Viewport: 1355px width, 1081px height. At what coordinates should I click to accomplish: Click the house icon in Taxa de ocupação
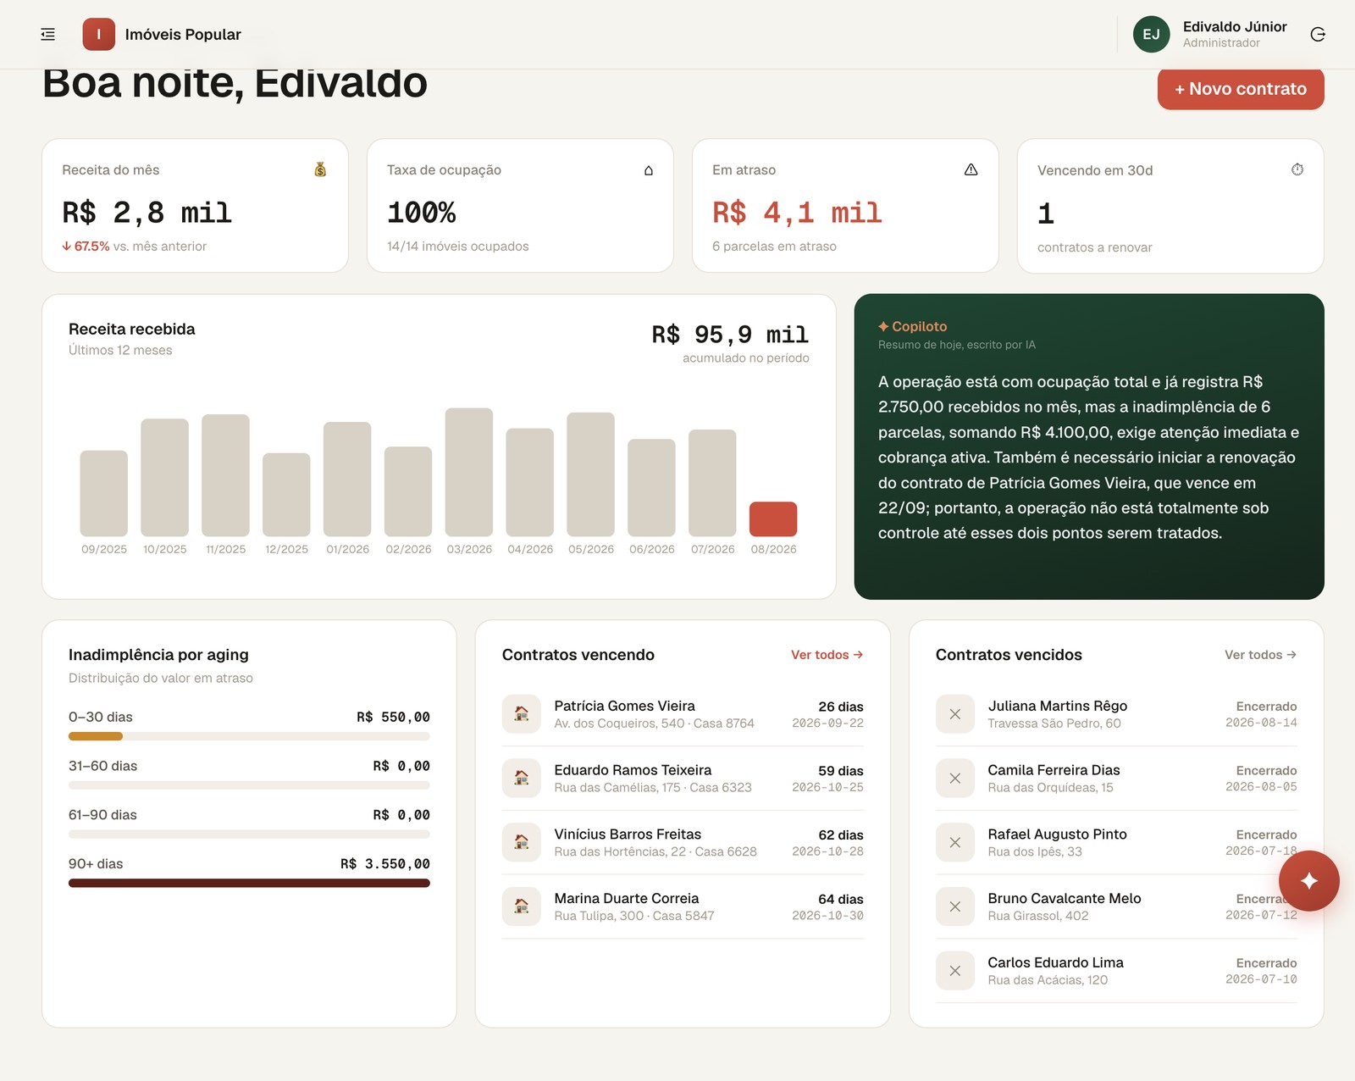[x=649, y=170]
